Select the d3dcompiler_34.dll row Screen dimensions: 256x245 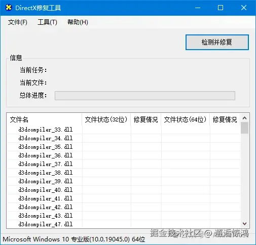(x=124, y=138)
